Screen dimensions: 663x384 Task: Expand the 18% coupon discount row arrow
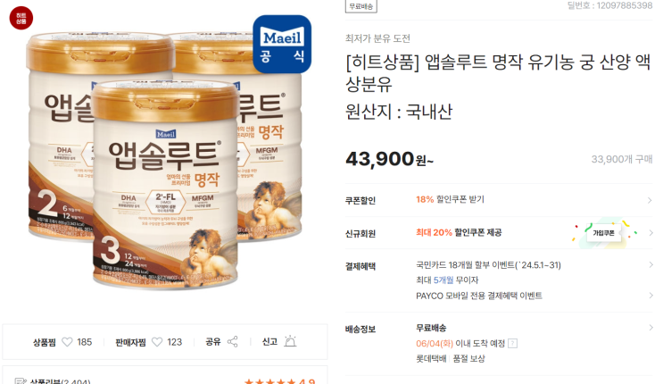(650, 200)
